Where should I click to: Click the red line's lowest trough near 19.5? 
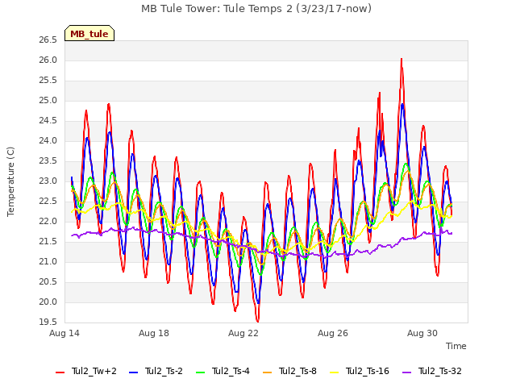click(x=258, y=320)
